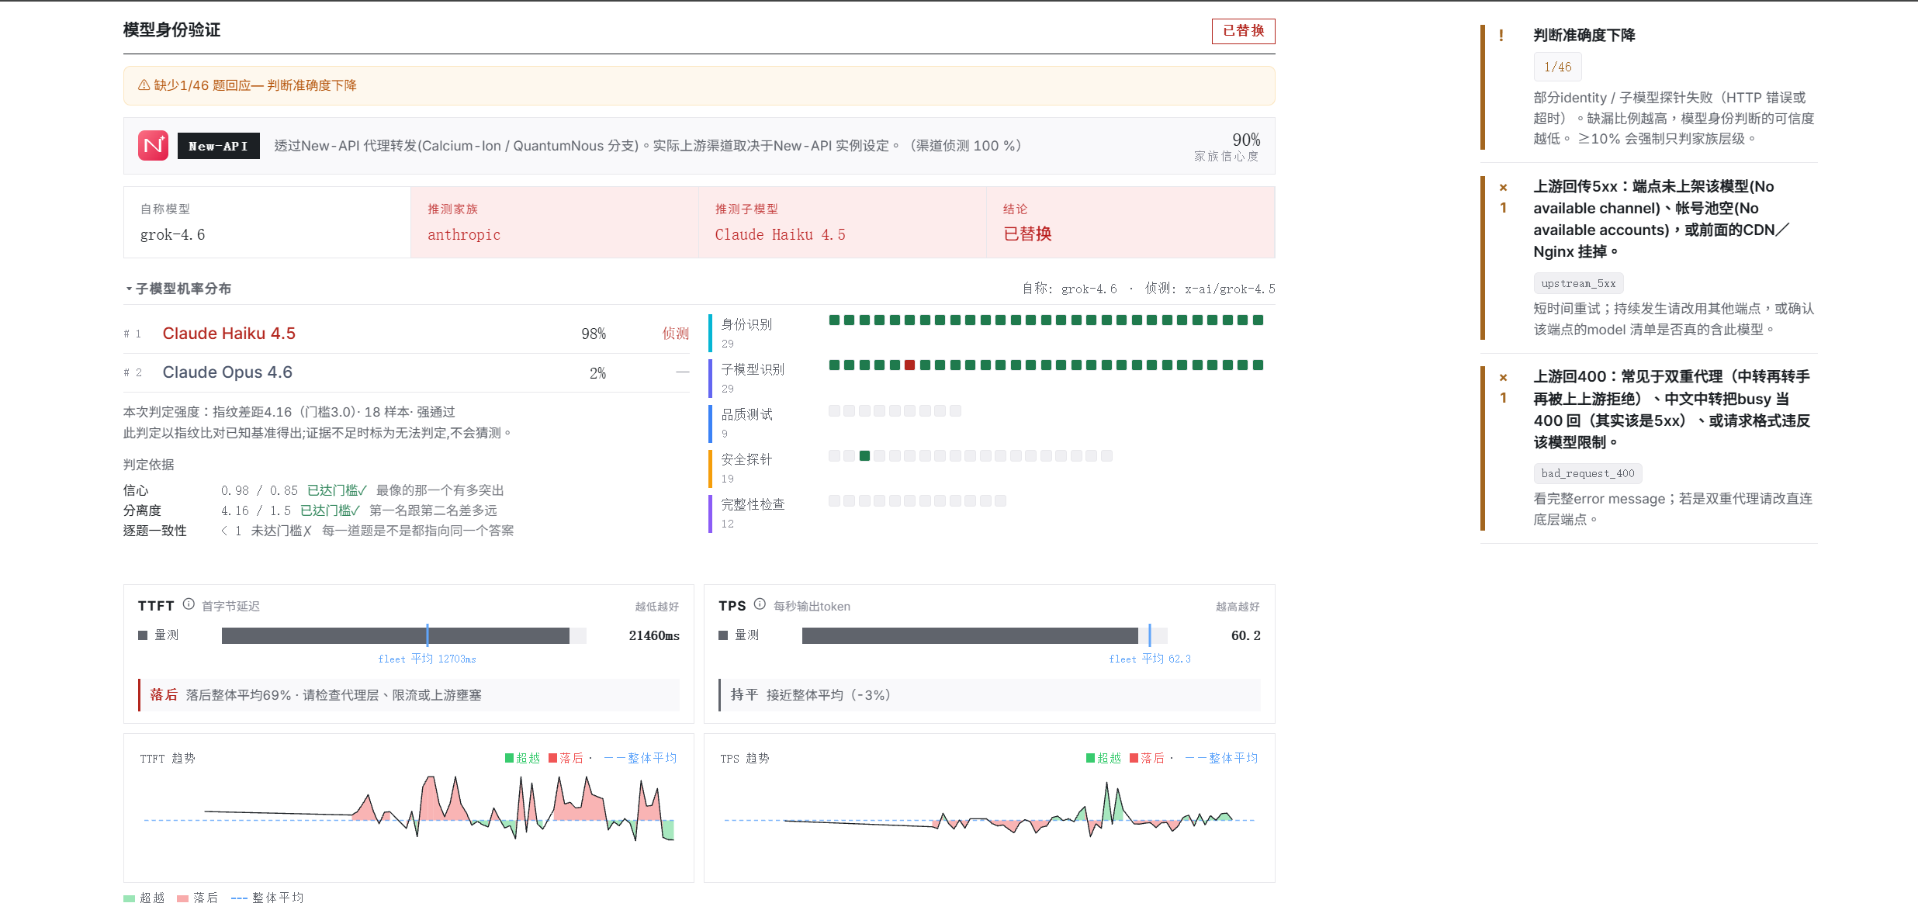Click the 子模型识别 probe label
Image resolution: width=1918 pixels, height=910 pixels.
753,369
